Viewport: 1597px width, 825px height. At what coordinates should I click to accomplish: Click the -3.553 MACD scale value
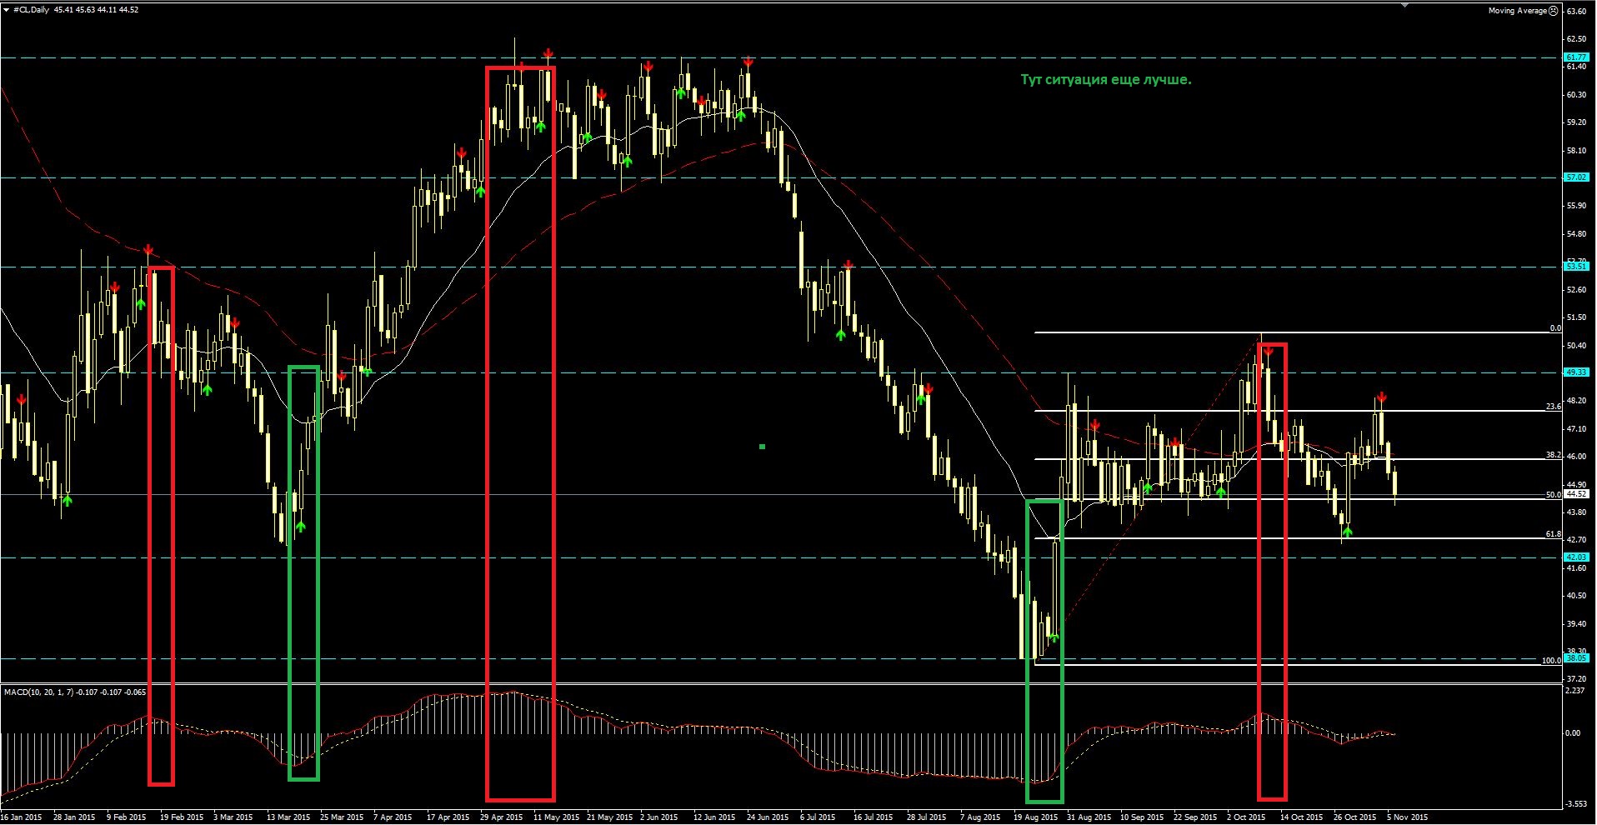(1576, 804)
